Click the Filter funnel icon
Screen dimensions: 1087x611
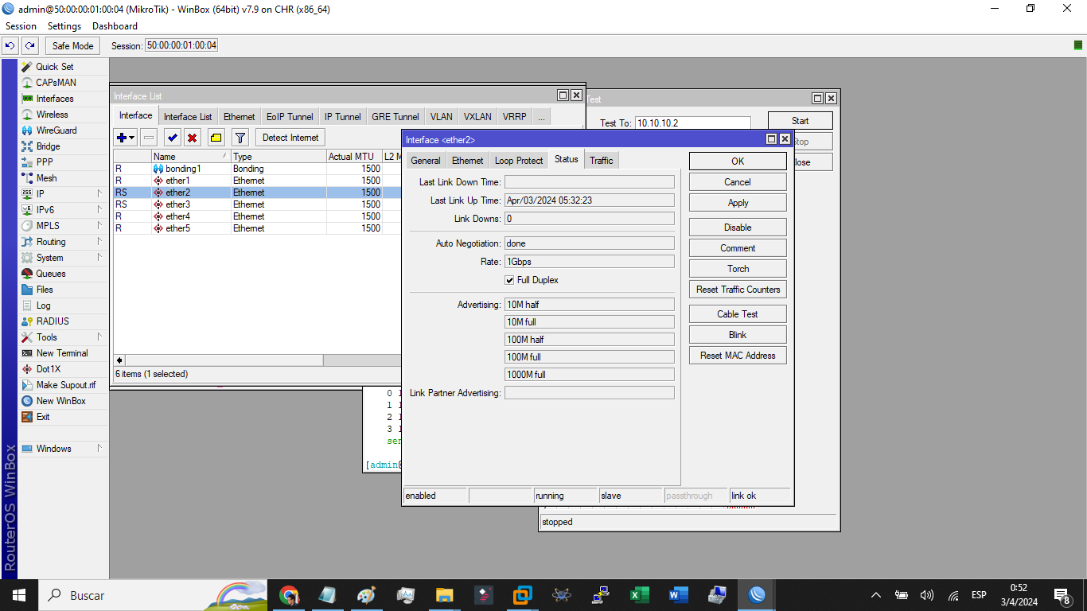240,138
